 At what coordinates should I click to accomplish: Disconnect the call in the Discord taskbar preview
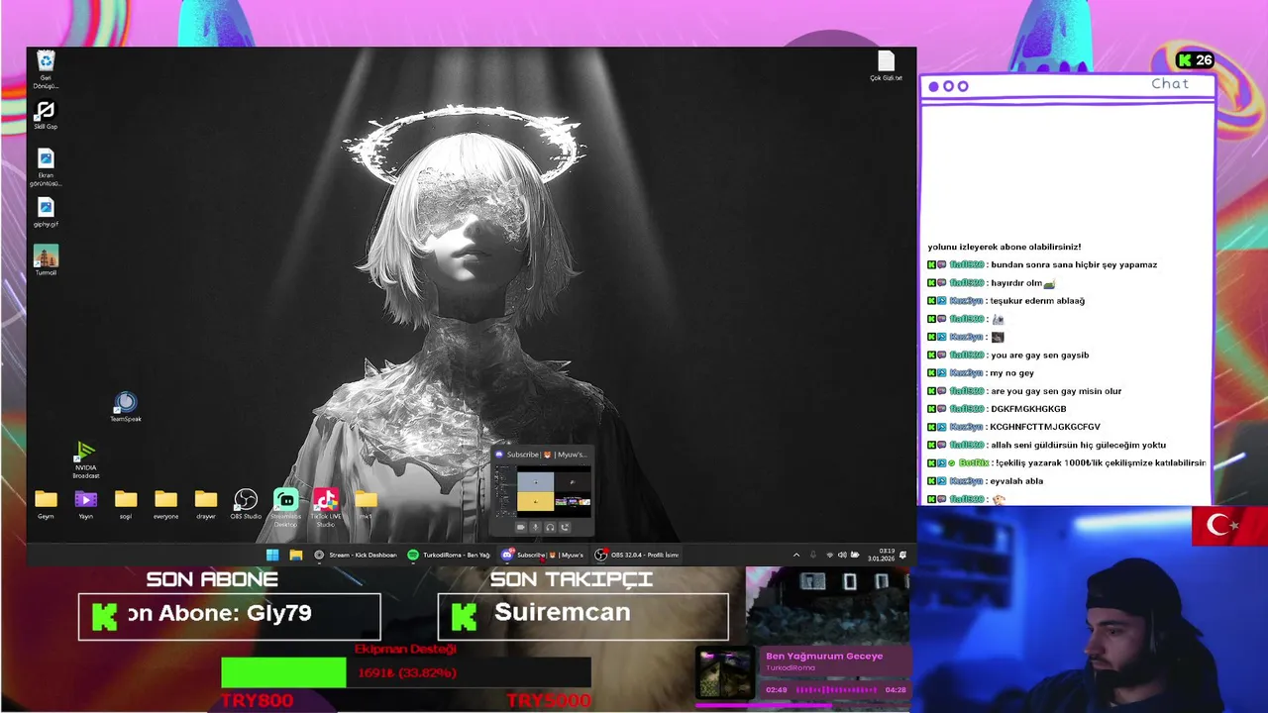[x=565, y=527]
